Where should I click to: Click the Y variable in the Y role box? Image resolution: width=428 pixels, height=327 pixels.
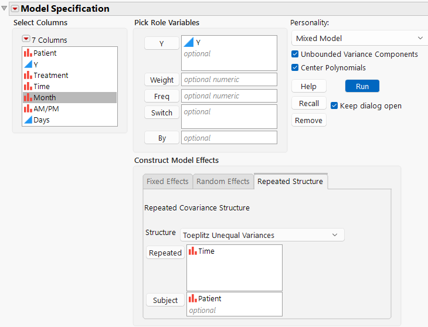tap(198, 43)
